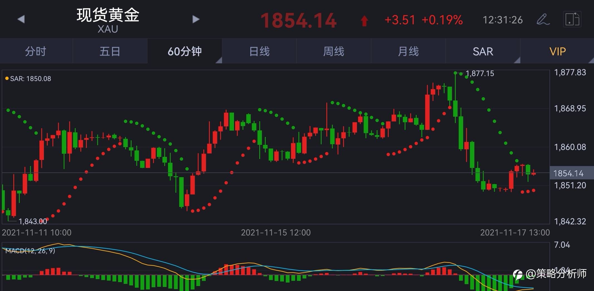The image size is (594, 291).
Task: Open the VIP tab
Action: pos(557,51)
